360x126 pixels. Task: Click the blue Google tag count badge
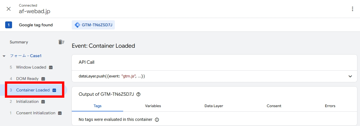pos(9,25)
